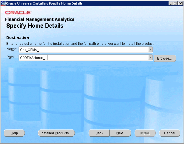The image size is (184, 144).
Task: Click the 'Name:' field label
Action: tap(12, 49)
